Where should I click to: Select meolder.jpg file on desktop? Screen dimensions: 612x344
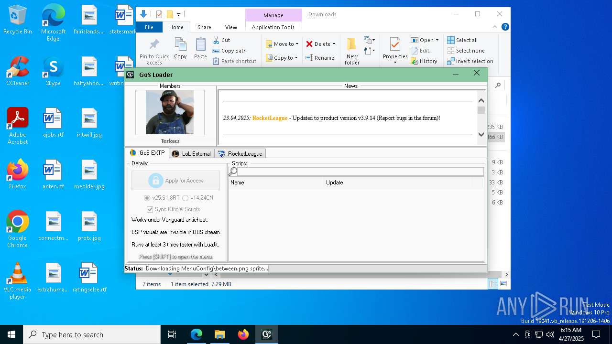pos(89,174)
